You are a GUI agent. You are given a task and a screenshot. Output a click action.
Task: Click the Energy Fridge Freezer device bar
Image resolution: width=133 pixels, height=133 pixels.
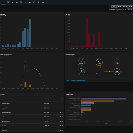(x=88, y=103)
